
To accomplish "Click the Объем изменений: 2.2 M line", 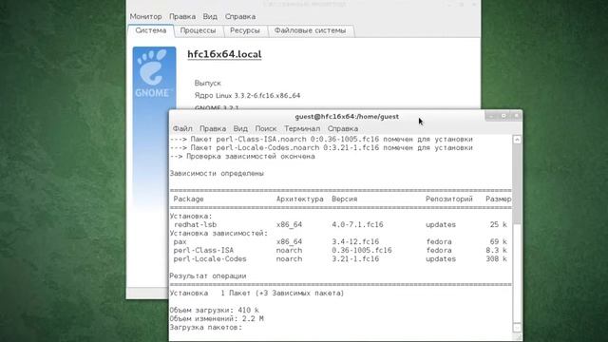I will click(217, 318).
